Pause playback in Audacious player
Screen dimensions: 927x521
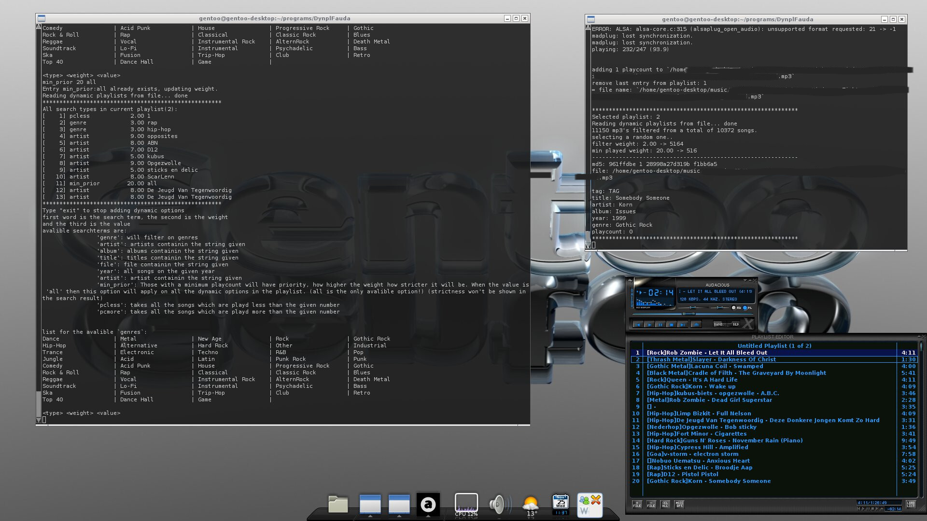click(x=660, y=325)
